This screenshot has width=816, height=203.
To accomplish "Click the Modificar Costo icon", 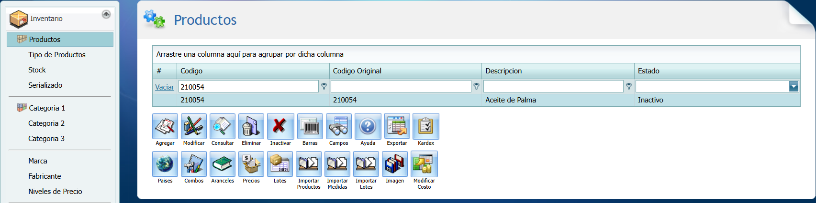I will (424, 164).
